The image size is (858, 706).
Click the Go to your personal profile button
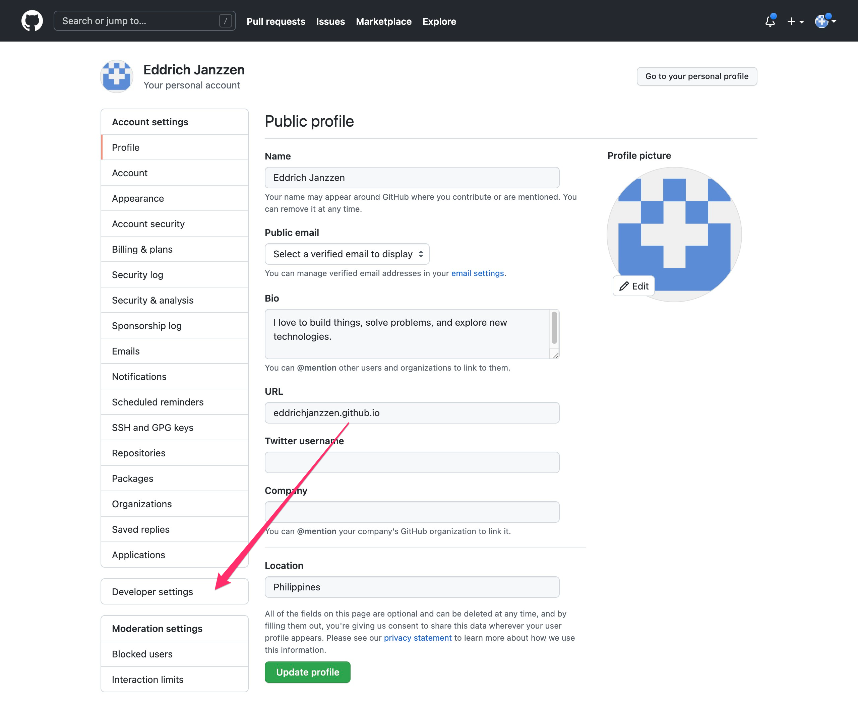coord(696,76)
